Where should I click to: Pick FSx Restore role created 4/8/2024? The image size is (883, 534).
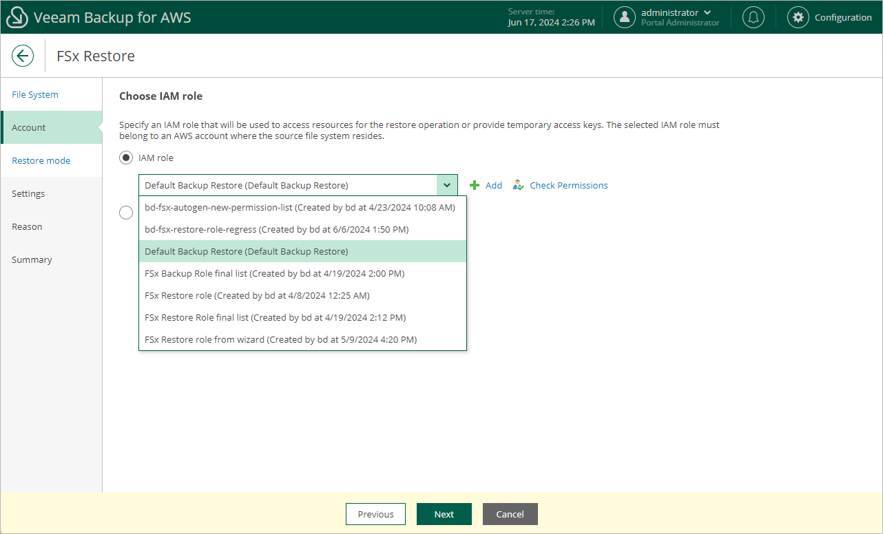pyautogui.click(x=302, y=295)
